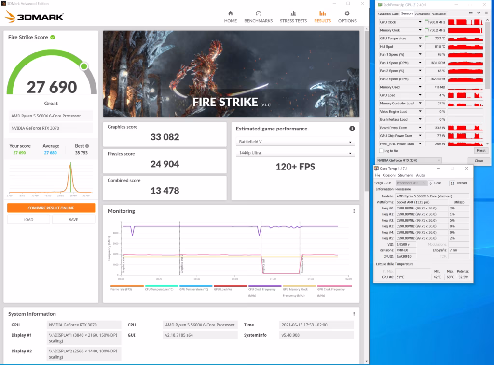Viewport: 494px width, 365px height.
Task: Open the Opzioni menu in Core Temp
Action: pyautogui.click(x=389, y=175)
